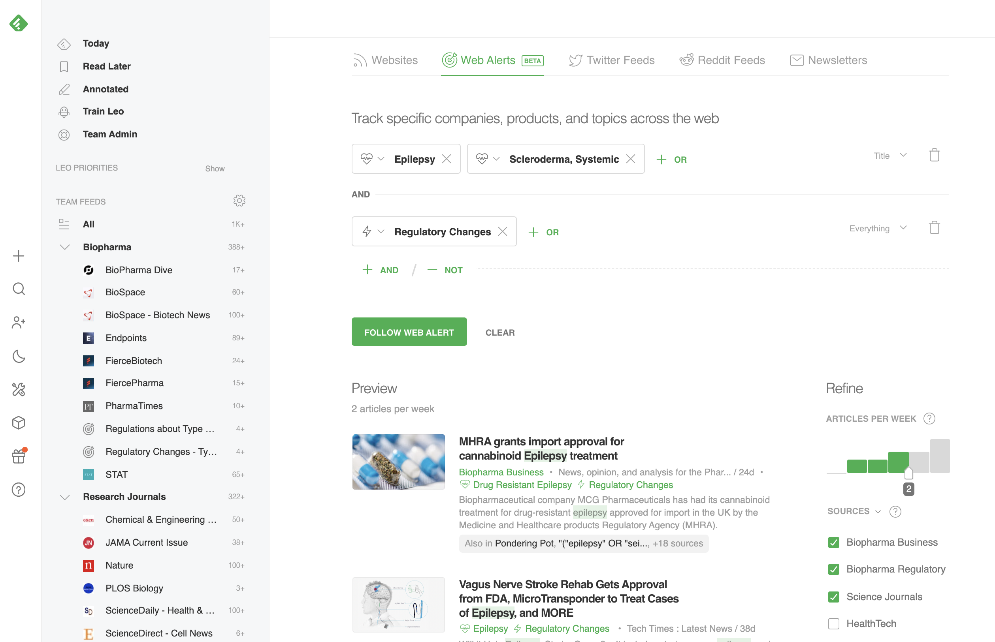
Task: Open help question mark in left rail
Action: pyautogui.click(x=18, y=490)
